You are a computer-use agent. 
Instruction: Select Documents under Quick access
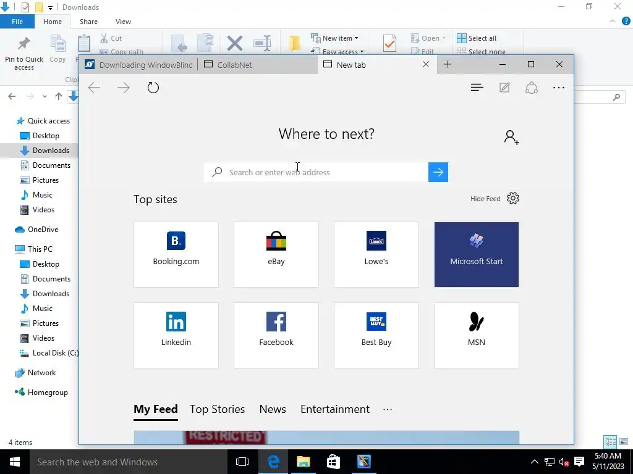45,165
